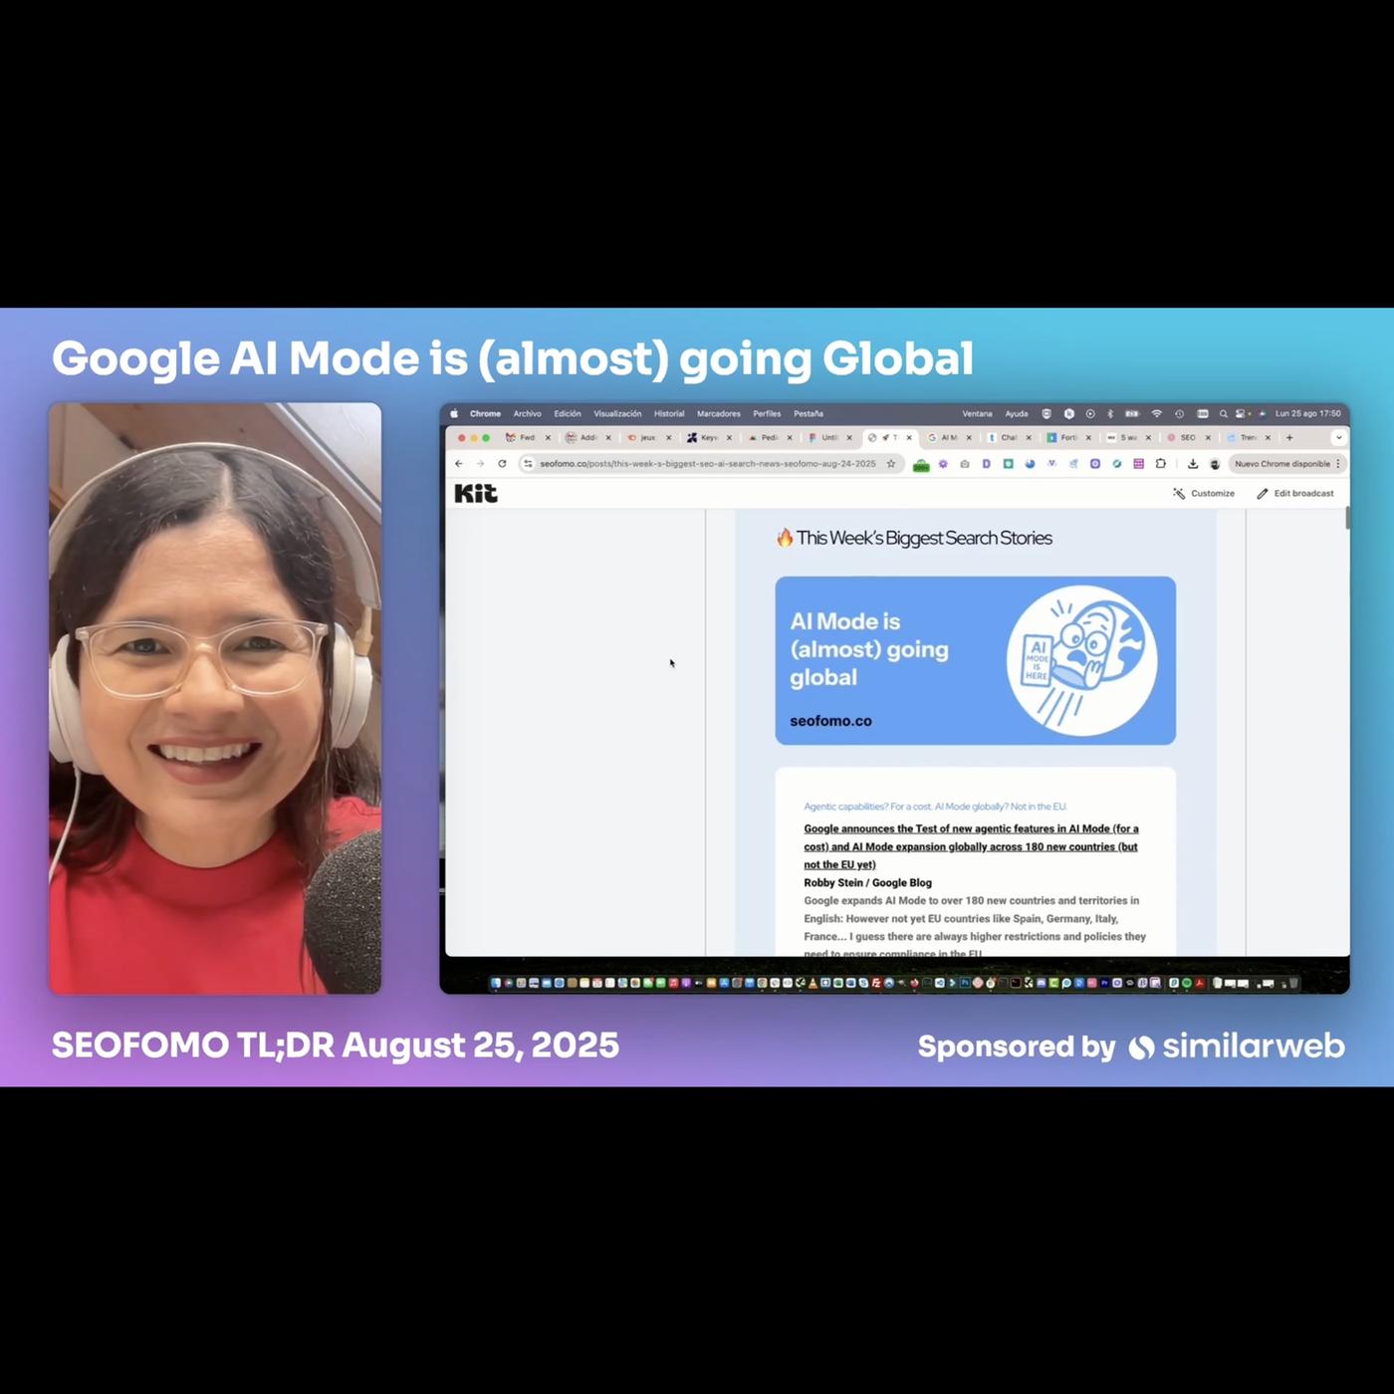
Task: Click the Kit logo
Action: pyautogui.click(x=476, y=494)
